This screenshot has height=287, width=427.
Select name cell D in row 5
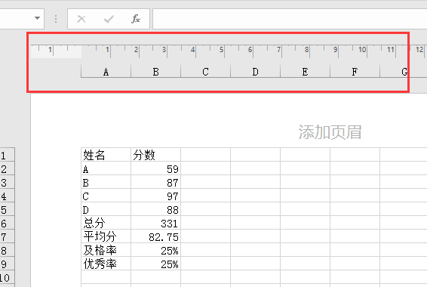click(x=106, y=209)
